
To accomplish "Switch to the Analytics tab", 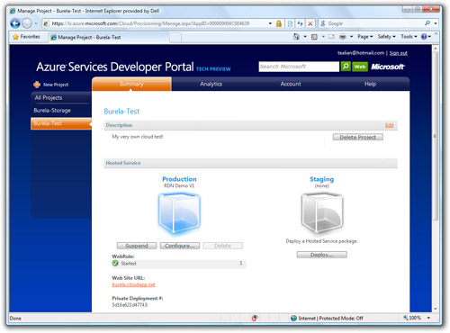I will tap(211, 84).
